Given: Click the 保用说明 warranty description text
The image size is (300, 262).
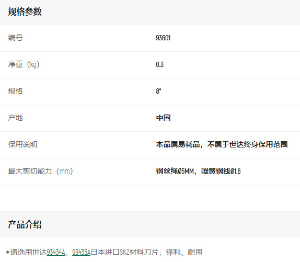Looking at the screenshot, I should point(222,144).
